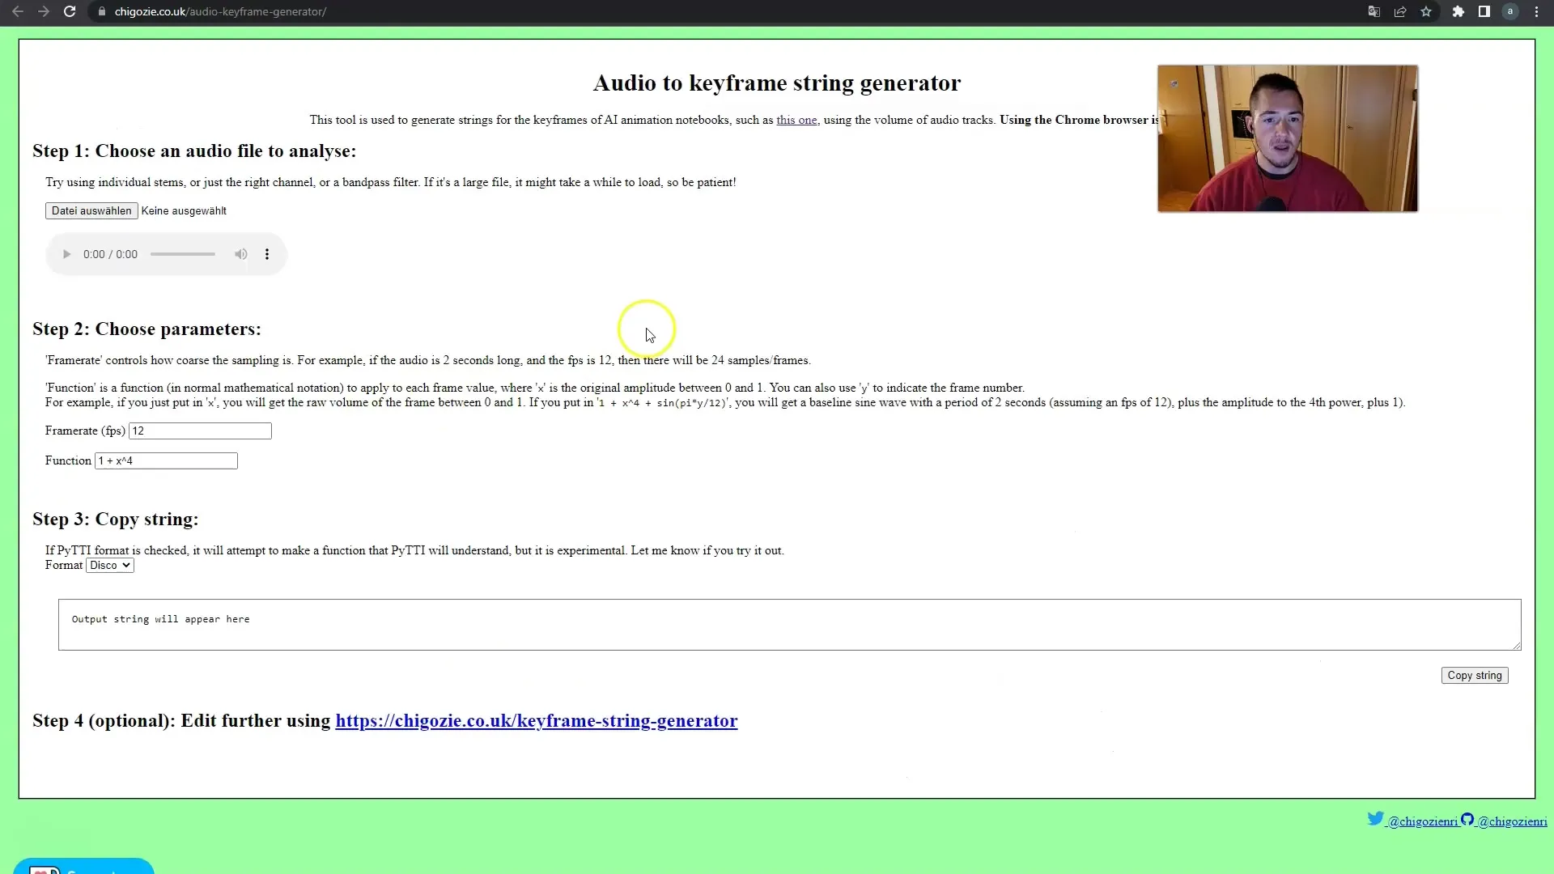Viewport: 1554px width, 874px height.
Task: Click the play button on audio player
Action: point(66,253)
